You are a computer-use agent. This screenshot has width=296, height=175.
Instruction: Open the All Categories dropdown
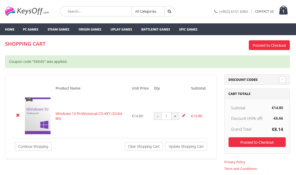click(148, 11)
